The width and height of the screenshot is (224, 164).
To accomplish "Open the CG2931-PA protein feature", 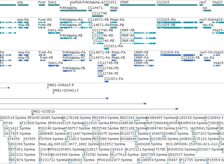I will (x=106, y=81).
